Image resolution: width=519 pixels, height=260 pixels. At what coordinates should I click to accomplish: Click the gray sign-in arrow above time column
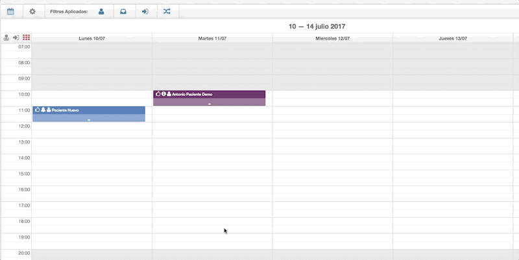pyautogui.click(x=16, y=38)
